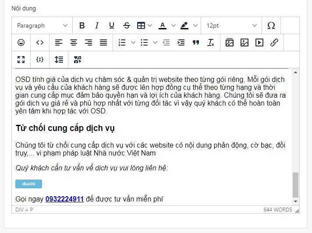
Task: Insert an emoji with the emoticon icon
Action: click(21, 42)
